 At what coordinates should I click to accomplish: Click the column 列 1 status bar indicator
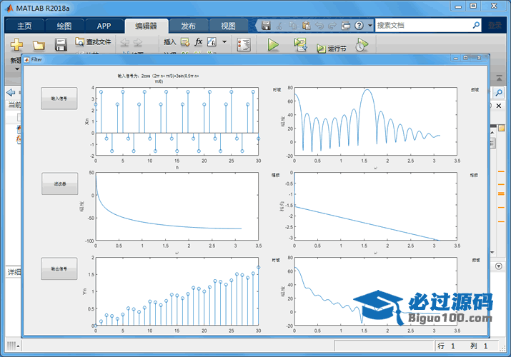(479, 346)
